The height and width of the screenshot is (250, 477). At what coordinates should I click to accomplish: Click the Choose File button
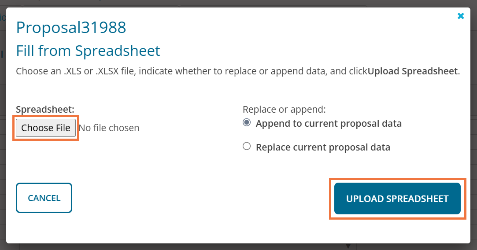point(46,128)
